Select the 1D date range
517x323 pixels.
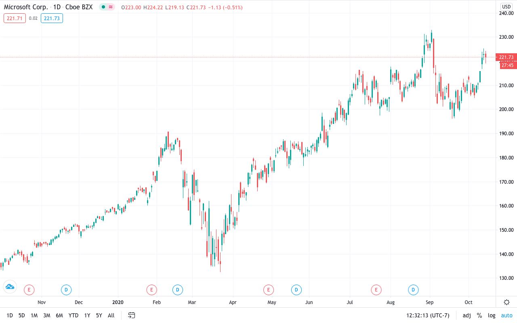[x=10, y=315]
